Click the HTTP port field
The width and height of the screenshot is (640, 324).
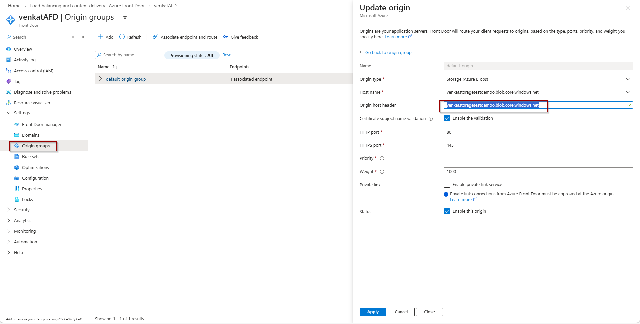[538, 132]
